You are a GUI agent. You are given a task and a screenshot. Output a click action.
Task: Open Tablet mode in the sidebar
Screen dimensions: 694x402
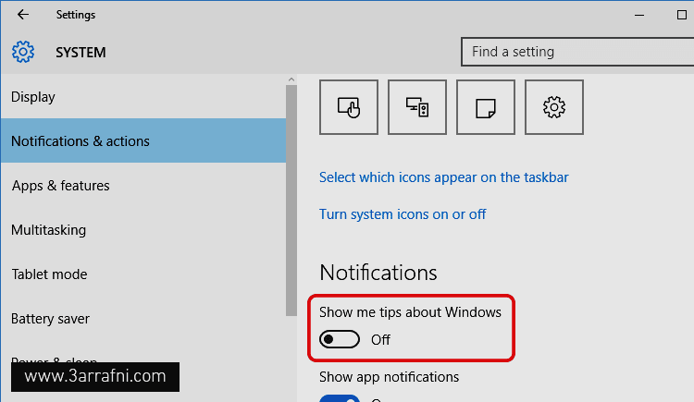click(143, 274)
